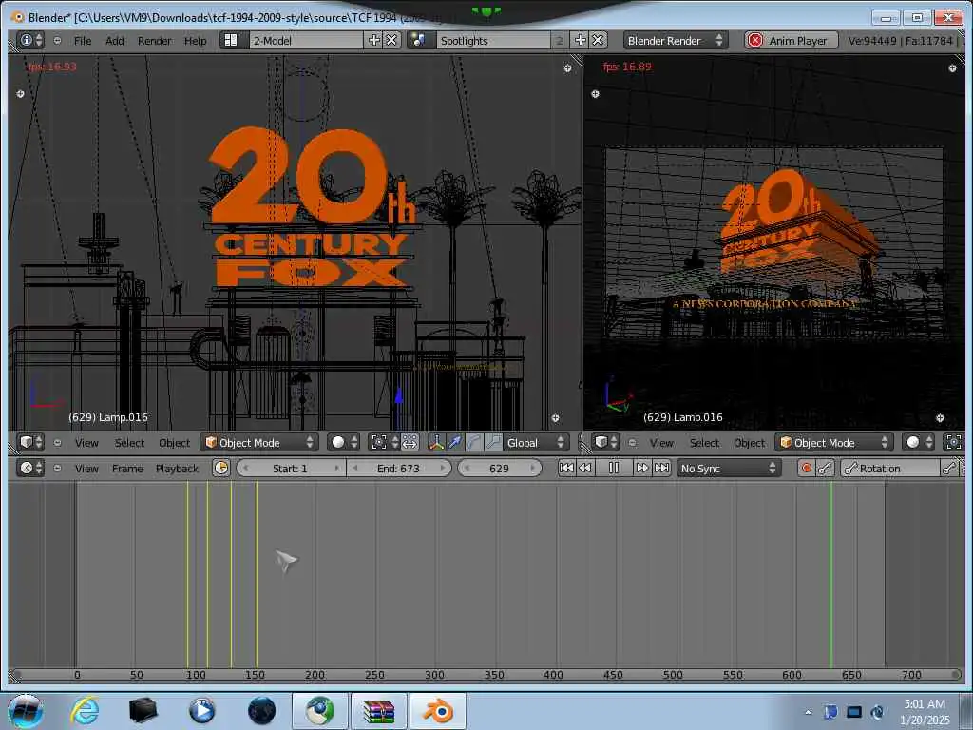The image size is (973, 730).
Task: Open right viewport shading mode selector
Action: pyautogui.click(x=919, y=443)
